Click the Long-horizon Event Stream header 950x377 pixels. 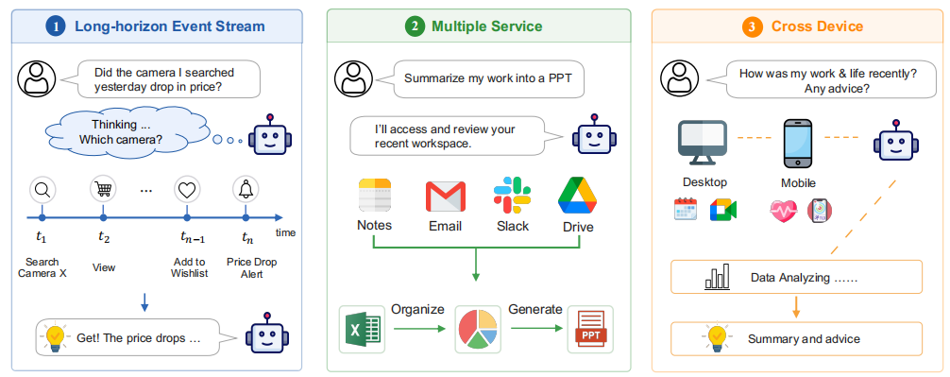point(157,26)
